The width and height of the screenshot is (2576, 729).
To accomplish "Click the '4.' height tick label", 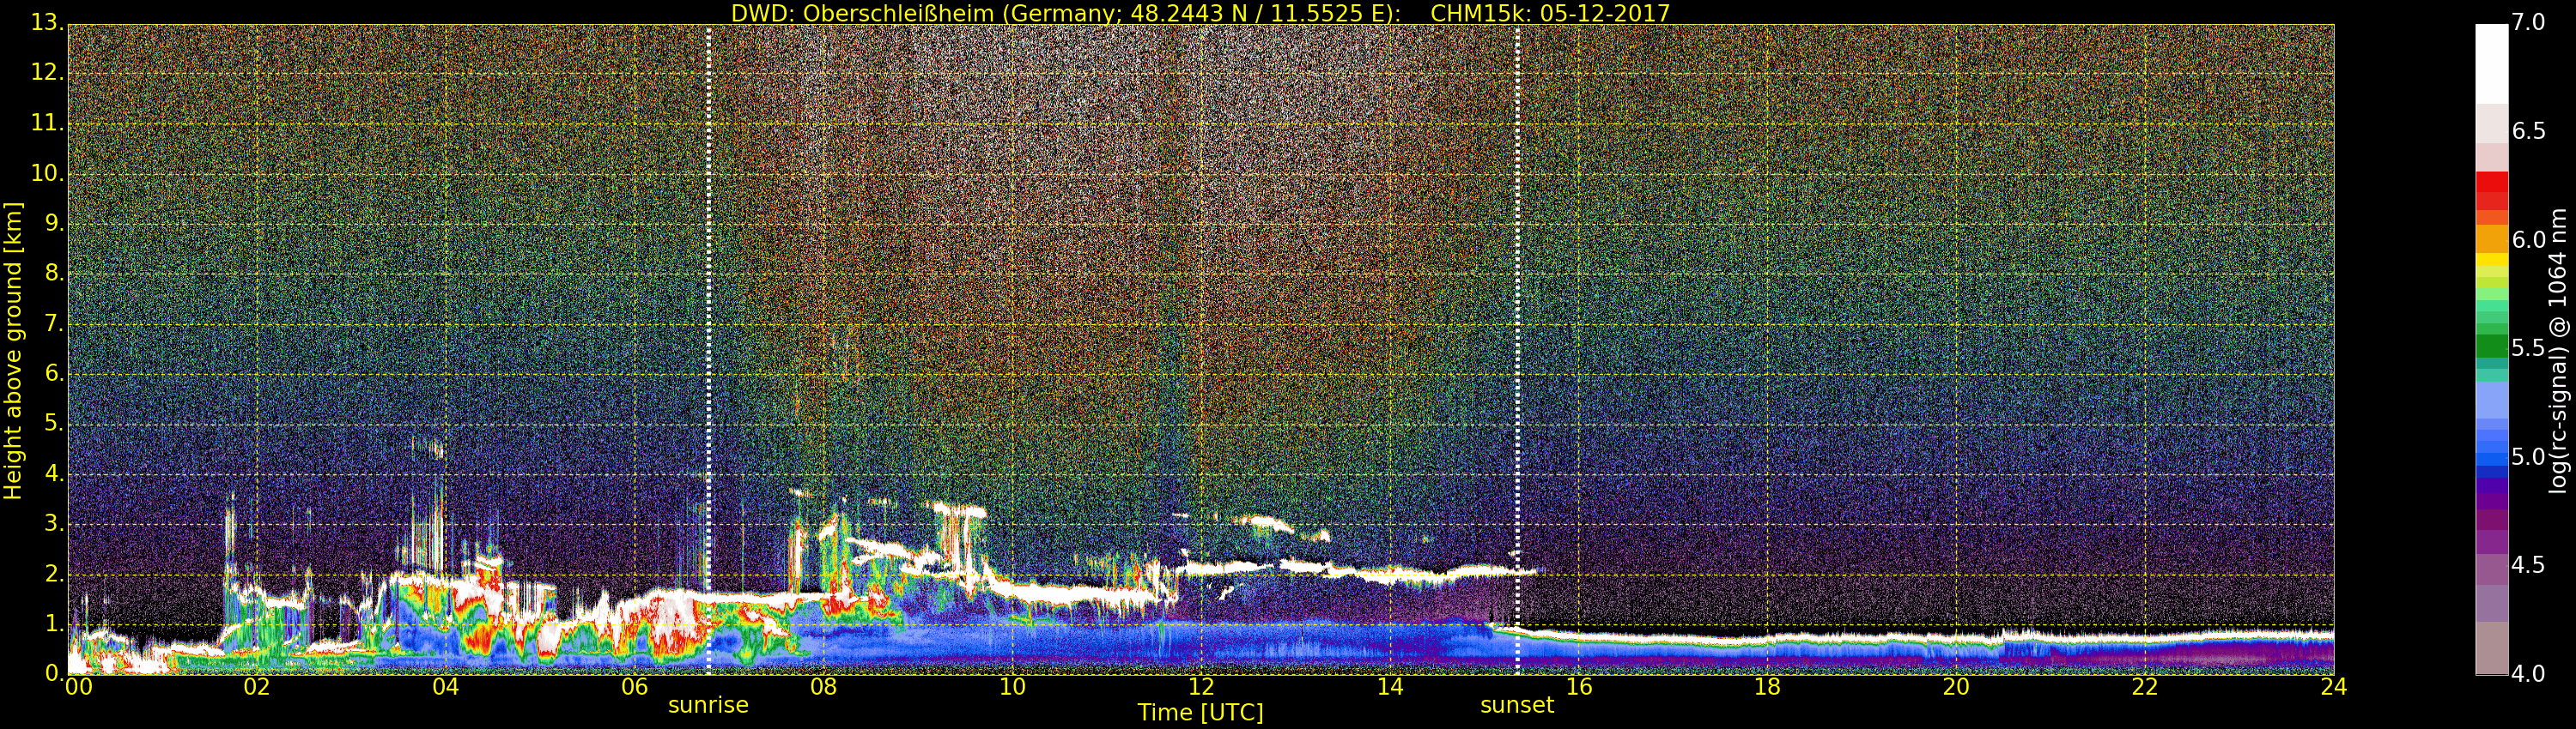I will 54,474.
